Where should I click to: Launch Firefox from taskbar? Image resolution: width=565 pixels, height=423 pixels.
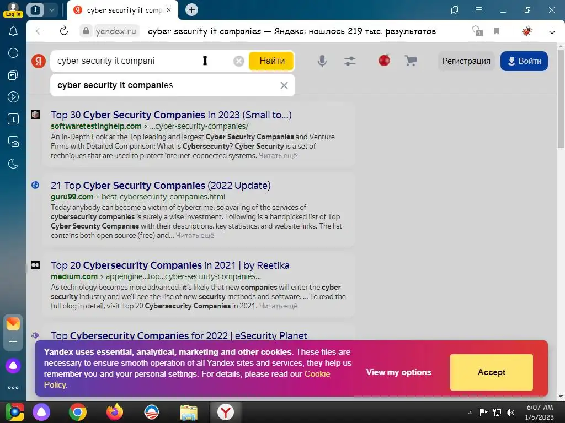115,412
